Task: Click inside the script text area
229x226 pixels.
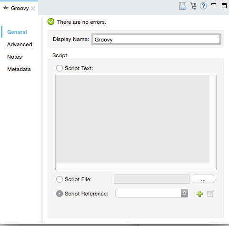Action: (136, 123)
